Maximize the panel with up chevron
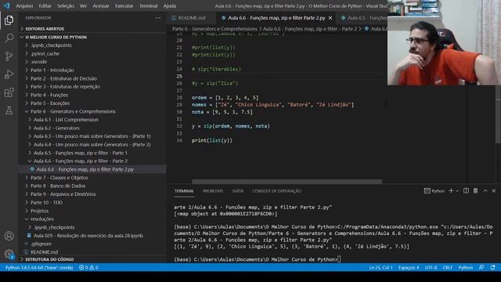Viewport: 501px width, 282px height. pyautogui.click(x=485, y=191)
